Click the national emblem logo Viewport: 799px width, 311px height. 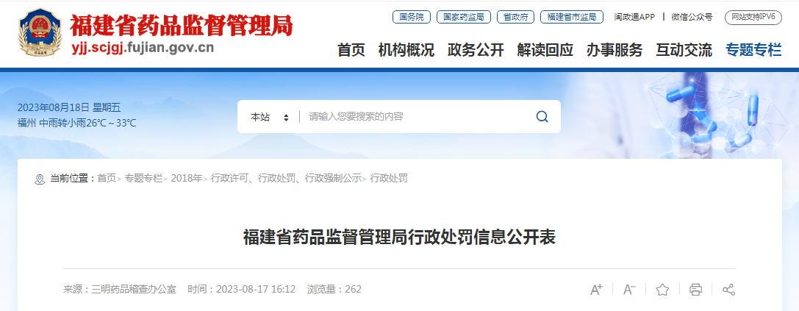[x=40, y=32]
